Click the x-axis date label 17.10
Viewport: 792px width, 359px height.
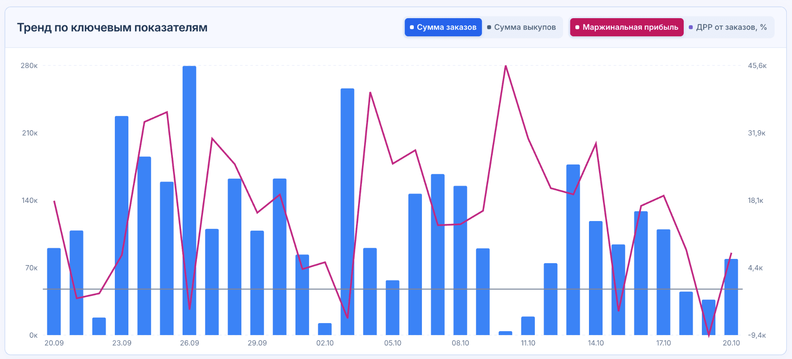tap(664, 343)
